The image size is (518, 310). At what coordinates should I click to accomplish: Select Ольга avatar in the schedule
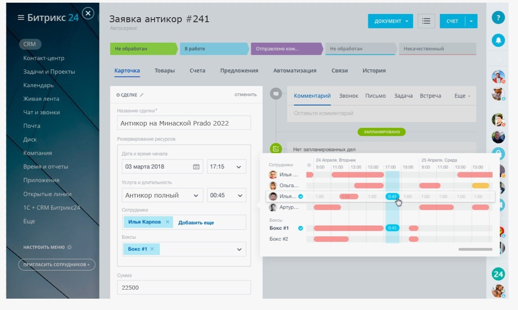tap(273, 185)
